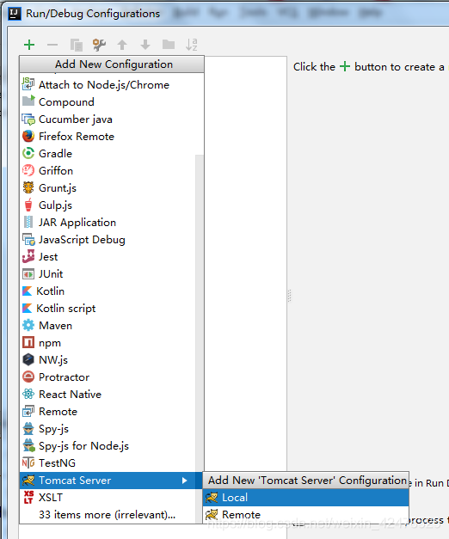Click the Add New Configuration header
This screenshot has height=539, width=449.
point(112,64)
